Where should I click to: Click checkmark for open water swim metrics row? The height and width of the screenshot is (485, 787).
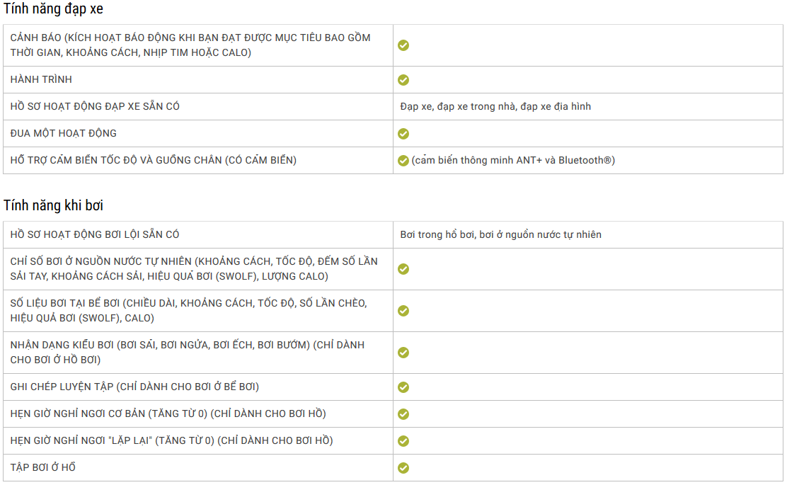pyautogui.click(x=403, y=269)
